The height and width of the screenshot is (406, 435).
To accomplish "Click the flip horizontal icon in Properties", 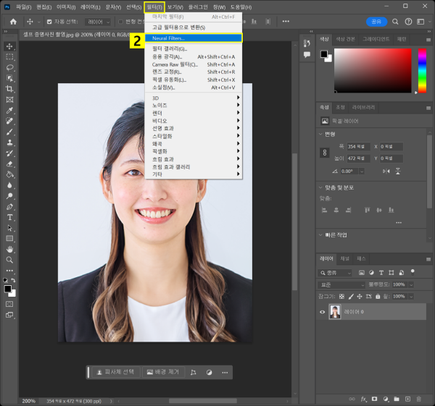I will tap(387, 171).
